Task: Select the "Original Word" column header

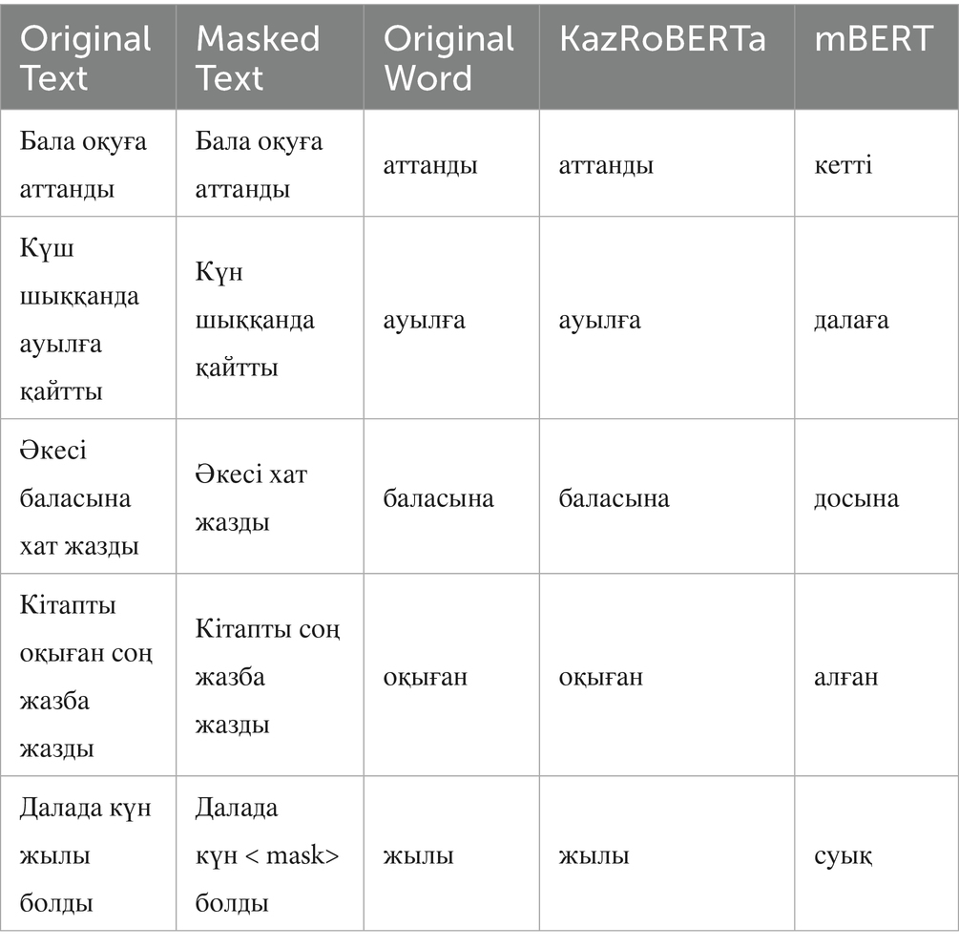Action: tap(448, 57)
